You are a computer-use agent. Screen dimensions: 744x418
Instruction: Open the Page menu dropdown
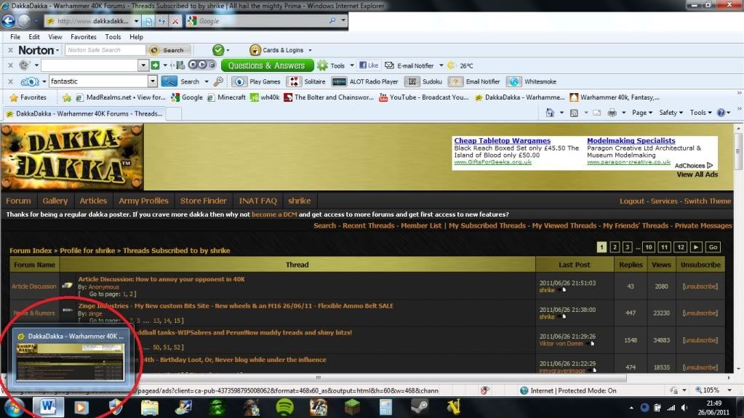point(642,113)
